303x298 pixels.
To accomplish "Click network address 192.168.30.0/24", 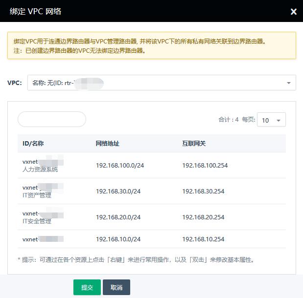I will [x=118, y=192].
